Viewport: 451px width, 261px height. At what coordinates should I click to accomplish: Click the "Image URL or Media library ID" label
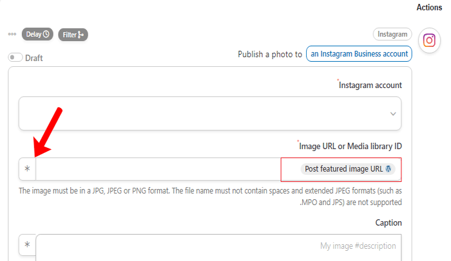(350, 146)
